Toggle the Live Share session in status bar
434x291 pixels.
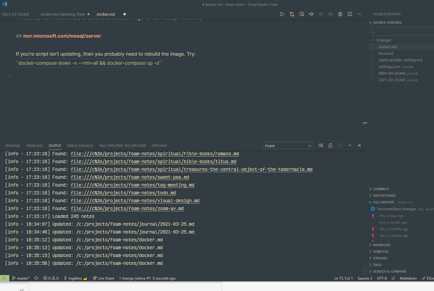tap(104, 278)
